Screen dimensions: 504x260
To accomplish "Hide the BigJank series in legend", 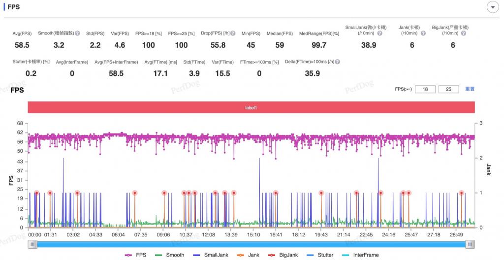I will pos(283,255).
